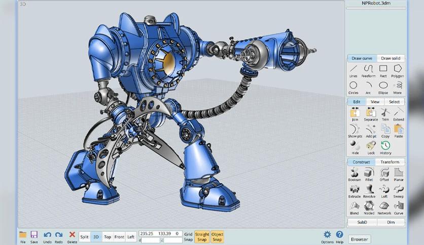Click Show pts icon

pyautogui.click(x=355, y=131)
